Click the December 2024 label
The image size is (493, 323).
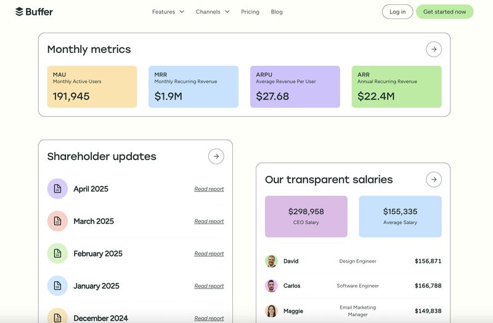100,318
